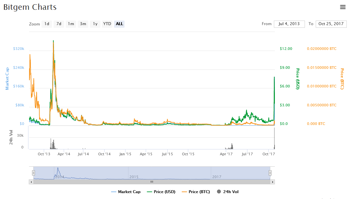This screenshot has height=199, width=351.
Task: Select the 1d zoom range
Action: (x=47, y=24)
